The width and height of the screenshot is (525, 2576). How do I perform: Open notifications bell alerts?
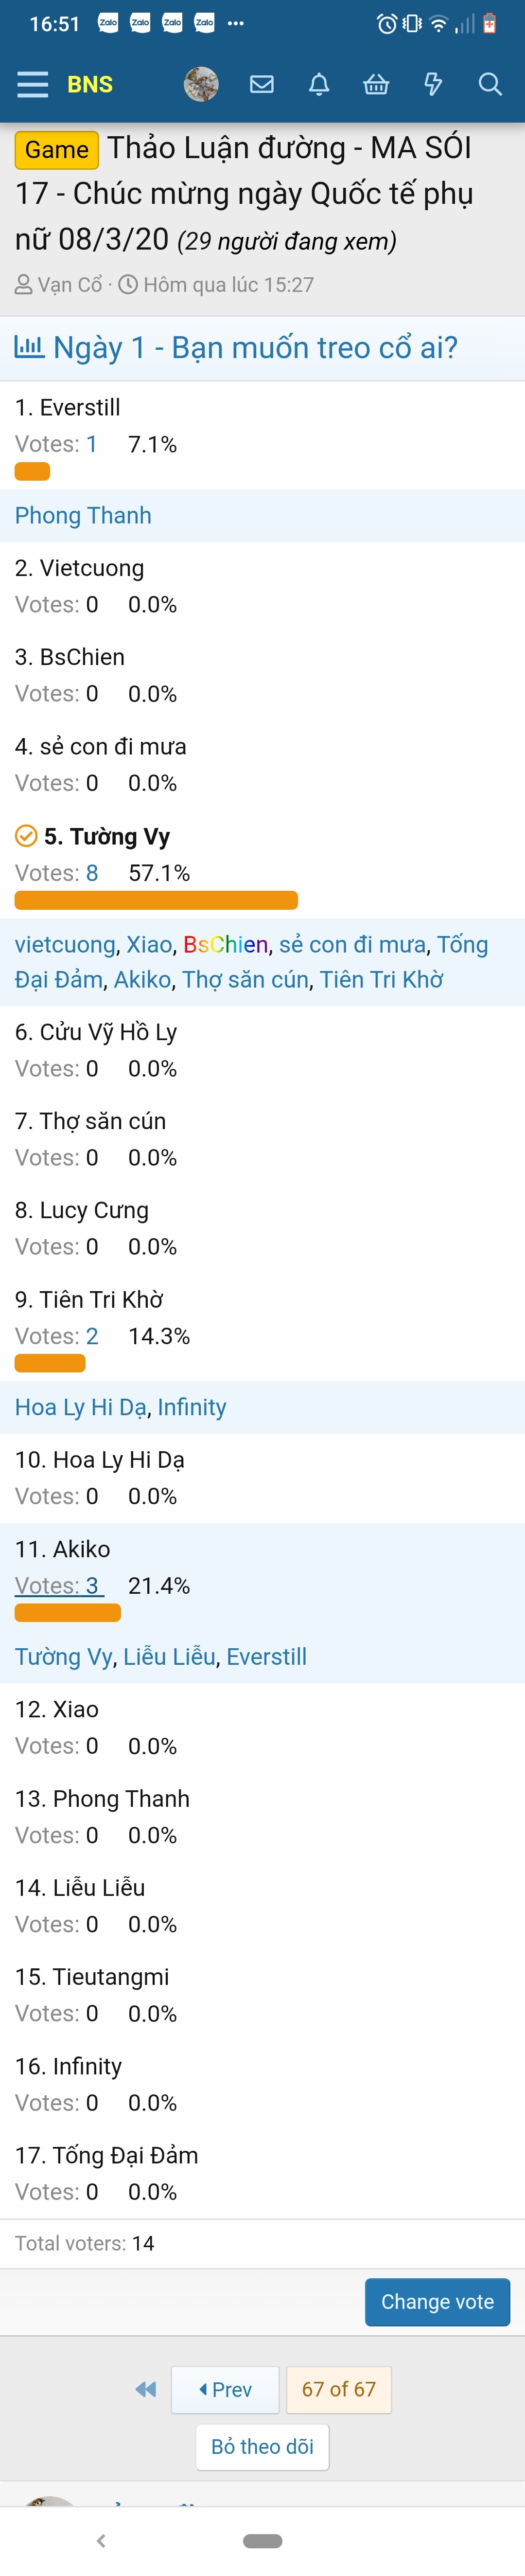pos(319,84)
